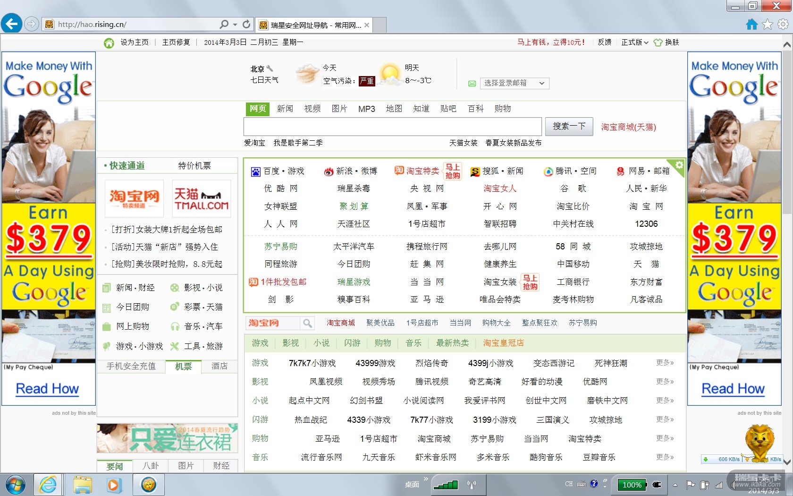The width and height of the screenshot is (793, 496).
Task: Open favorites star icon
Action: click(x=768, y=24)
